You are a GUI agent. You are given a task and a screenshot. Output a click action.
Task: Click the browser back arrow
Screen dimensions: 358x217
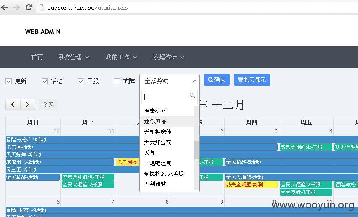(4, 7)
